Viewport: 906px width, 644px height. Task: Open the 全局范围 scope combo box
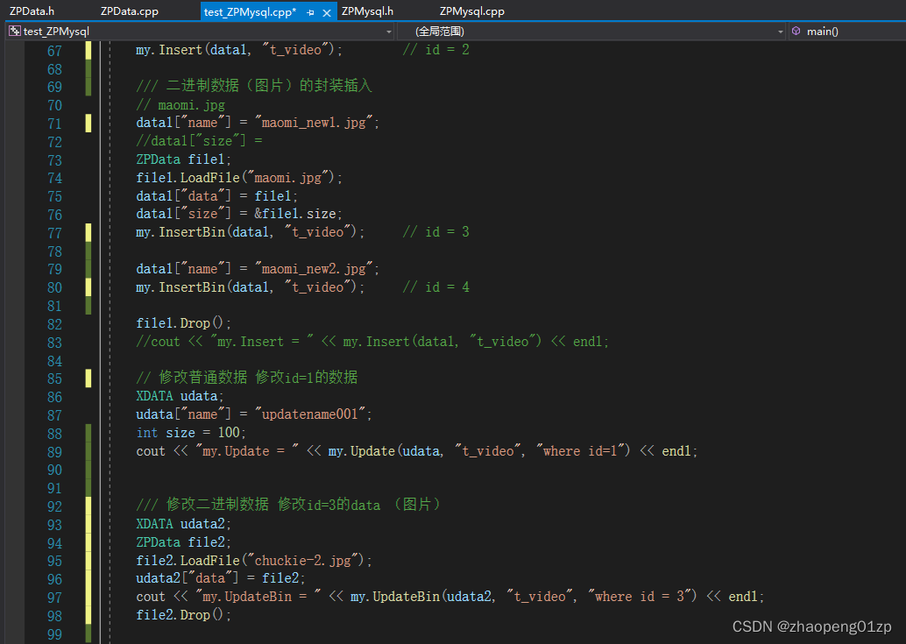click(x=591, y=32)
